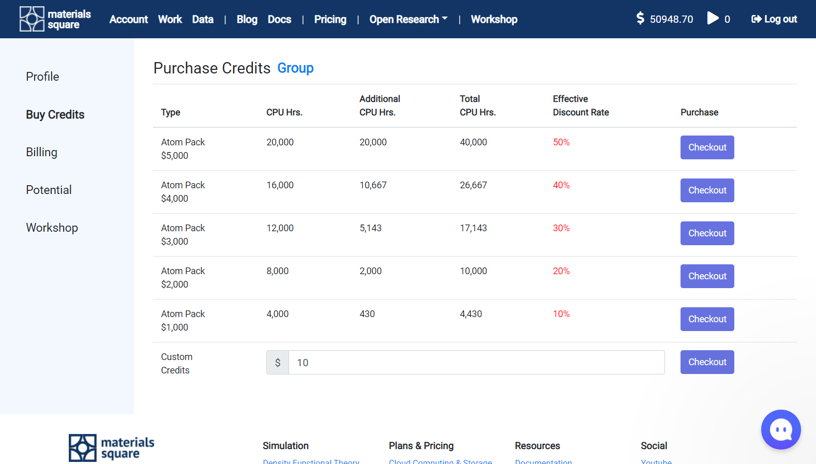Image resolution: width=816 pixels, height=464 pixels.
Task: Click the 12,000 CPU Hrs. cell
Action: (280, 228)
